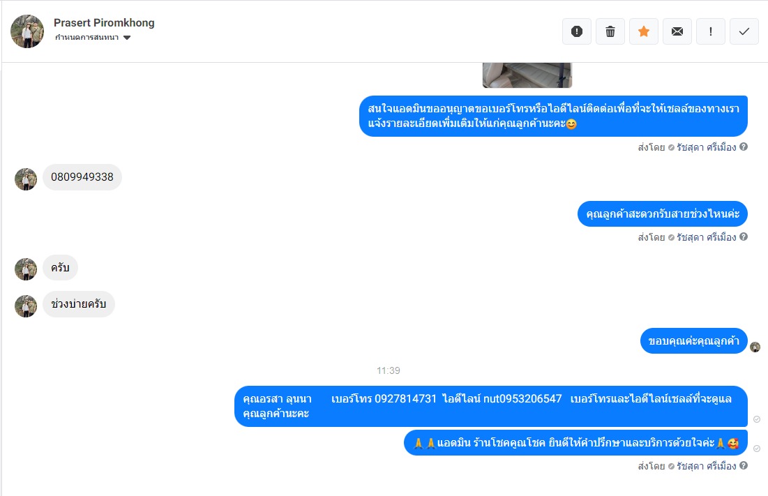Image resolution: width=768 pixels, height=496 pixels.
Task: Click avatar beside the ช่วงบ่ายครับ message
Action: coord(26,306)
